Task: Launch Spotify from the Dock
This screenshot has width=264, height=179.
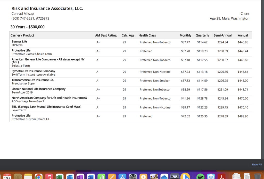Action: (x=200, y=177)
